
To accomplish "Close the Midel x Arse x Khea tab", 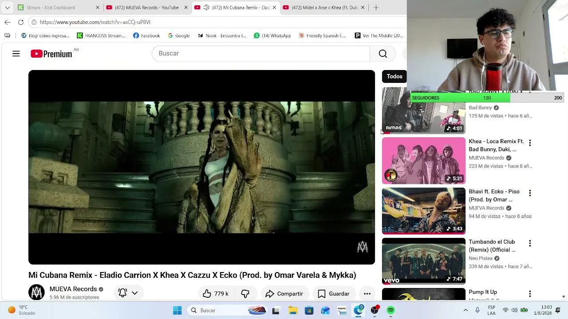I will [363, 8].
